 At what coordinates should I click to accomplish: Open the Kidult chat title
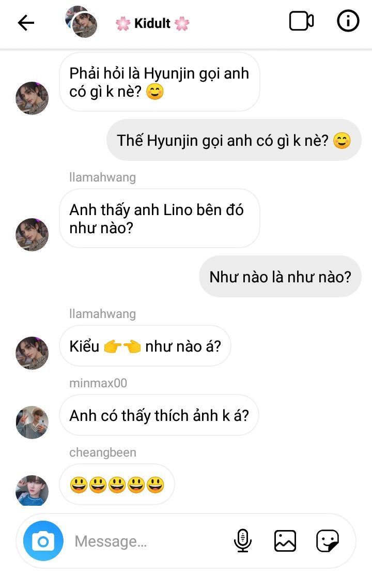coord(152,23)
